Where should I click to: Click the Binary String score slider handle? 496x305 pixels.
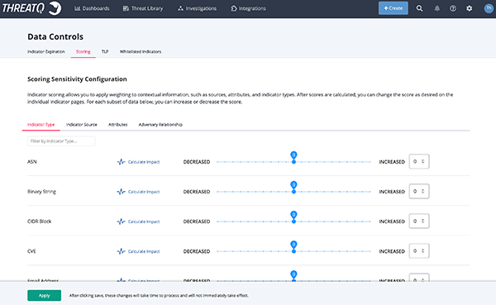293,187
